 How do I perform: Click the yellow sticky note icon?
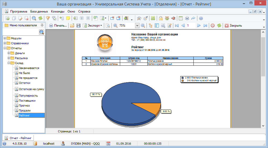[68, 18]
